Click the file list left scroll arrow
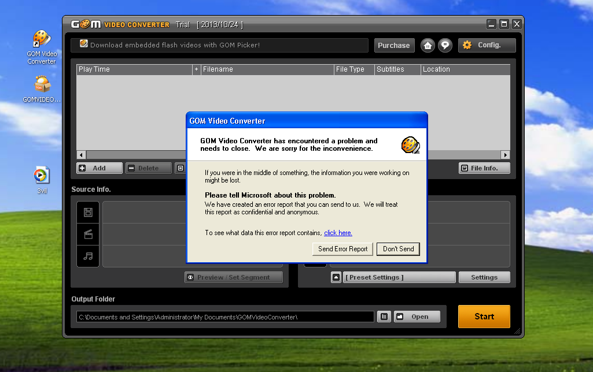Screen dimensions: 593x372 click(x=82, y=155)
